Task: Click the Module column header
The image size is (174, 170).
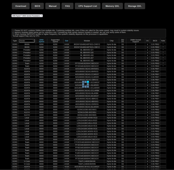Action: pos(87,41)
